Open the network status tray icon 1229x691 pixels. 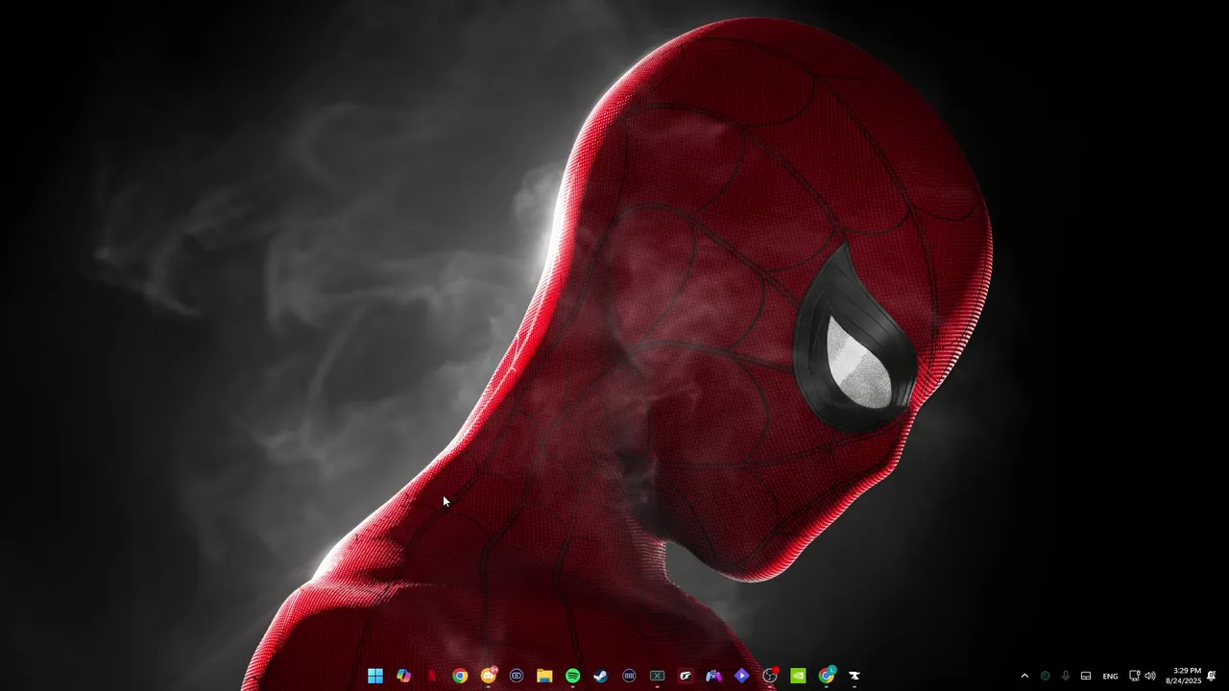click(1134, 676)
